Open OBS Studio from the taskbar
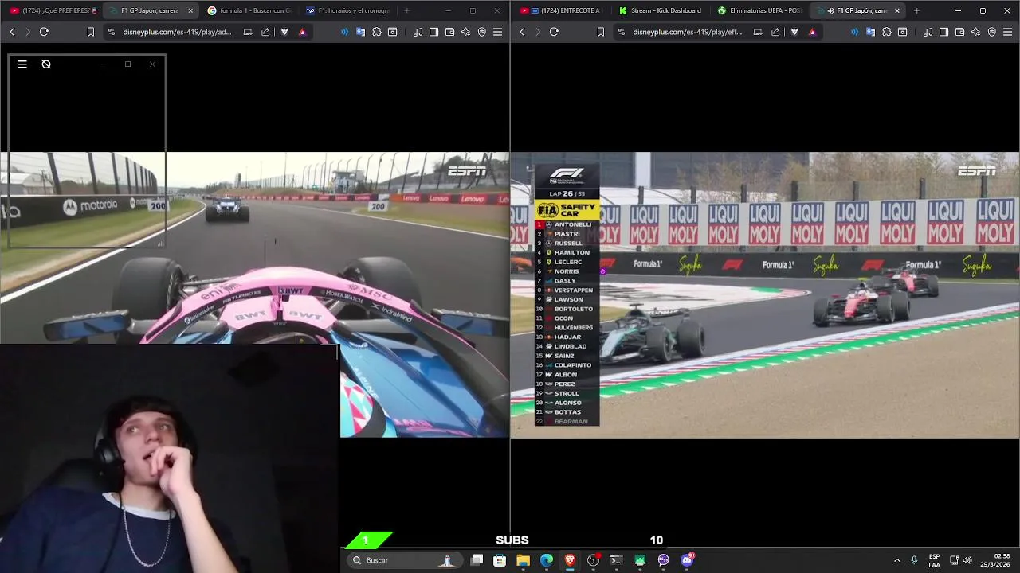Image resolution: width=1020 pixels, height=573 pixels. coord(593,560)
